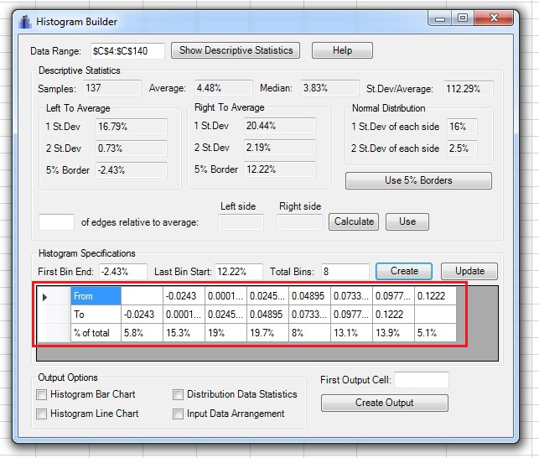539x458 pixels.
Task: Click the Left side result field
Action: [x=241, y=222]
